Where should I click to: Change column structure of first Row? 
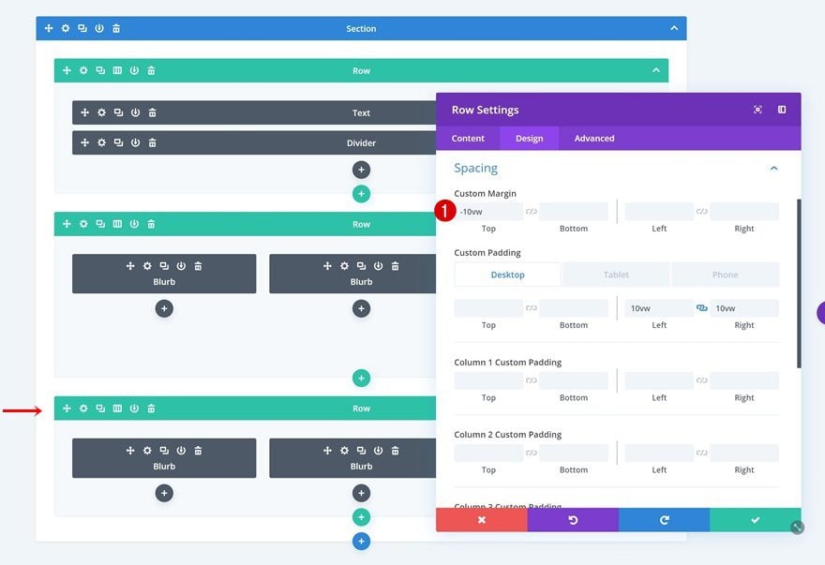pos(117,70)
